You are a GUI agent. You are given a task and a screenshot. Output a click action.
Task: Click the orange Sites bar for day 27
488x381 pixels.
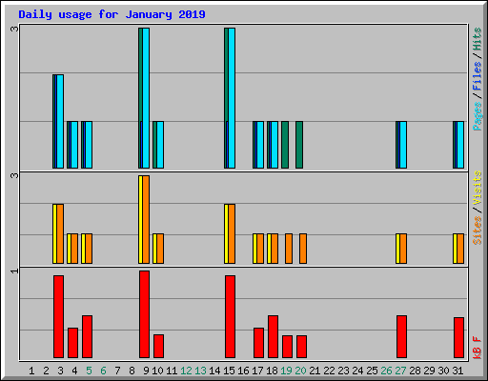coord(403,249)
